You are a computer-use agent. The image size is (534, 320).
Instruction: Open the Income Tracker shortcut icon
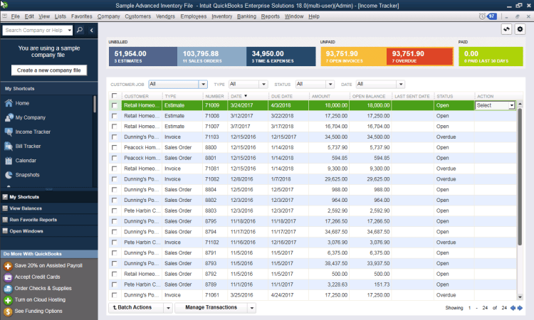(9, 132)
